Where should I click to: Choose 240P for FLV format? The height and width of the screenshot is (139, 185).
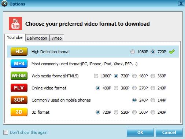point(153,88)
